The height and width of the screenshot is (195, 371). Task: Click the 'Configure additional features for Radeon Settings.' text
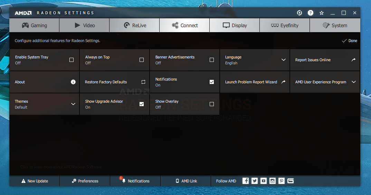[x=57, y=41]
